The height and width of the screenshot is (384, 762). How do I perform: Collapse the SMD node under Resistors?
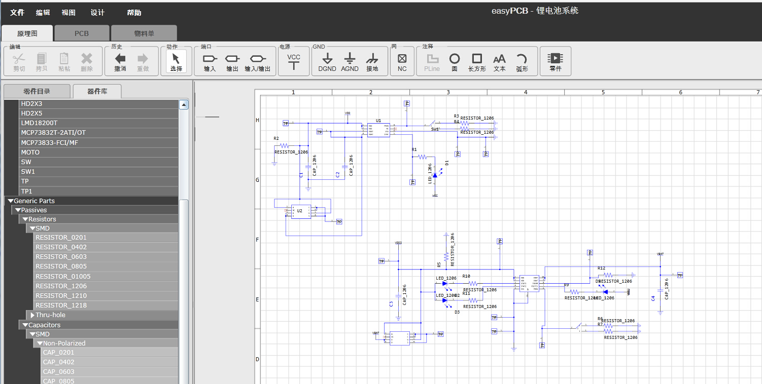click(32, 228)
